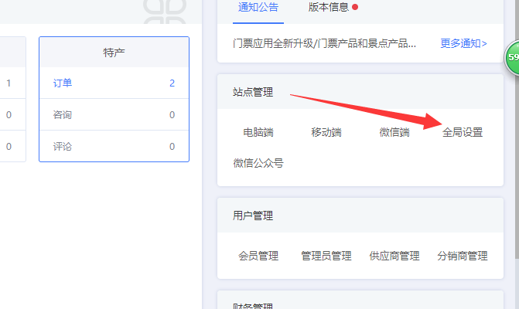Switch to the 通知公告 tab
This screenshot has width=519, height=309.
click(x=256, y=8)
